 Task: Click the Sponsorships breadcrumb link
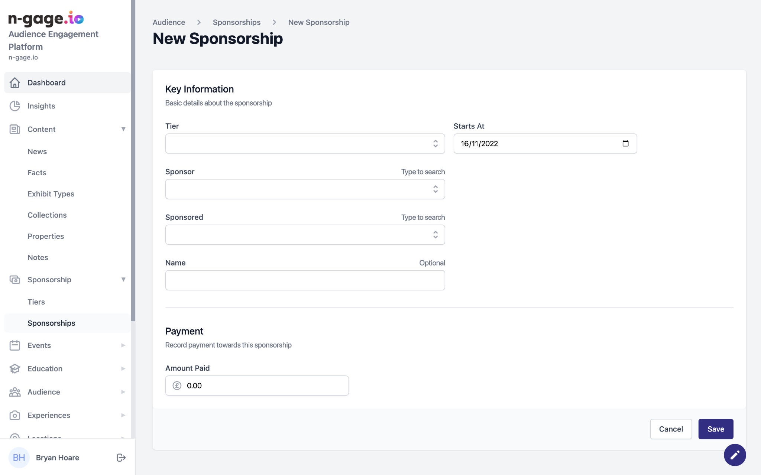pos(237,22)
